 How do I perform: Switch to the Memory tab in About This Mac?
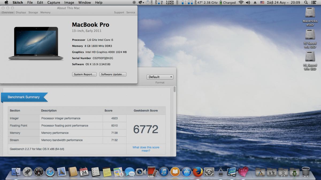[45, 13]
